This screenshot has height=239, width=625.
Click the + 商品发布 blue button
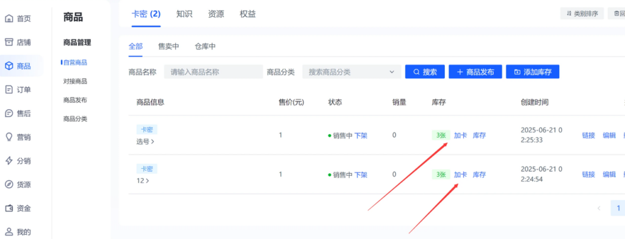coord(475,72)
